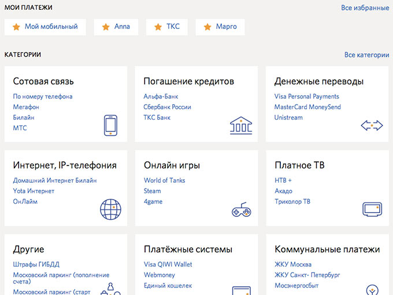Image resolution: width=393 pixels, height=295 pixels.
Task: Select ЖКУ Москва
Action: point(293,264)
